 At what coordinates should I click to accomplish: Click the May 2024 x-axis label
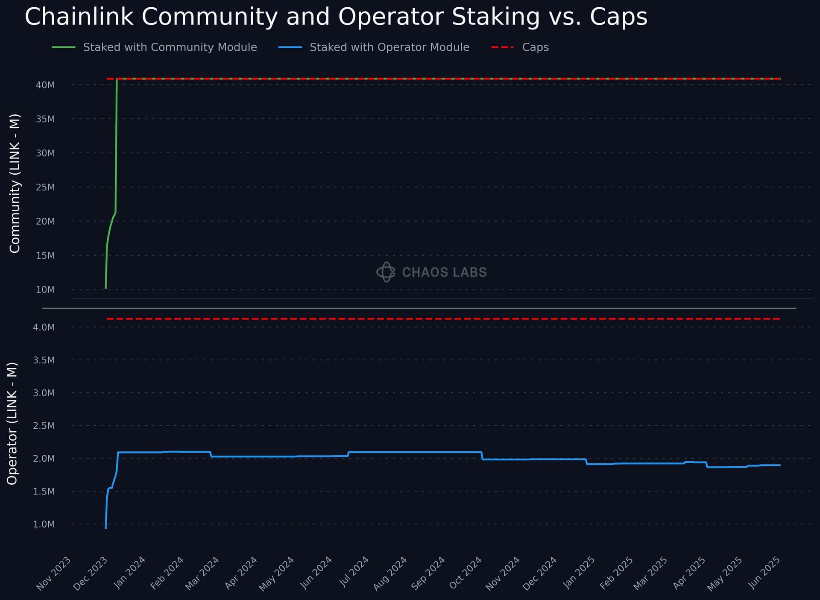[x=277, y=574]
